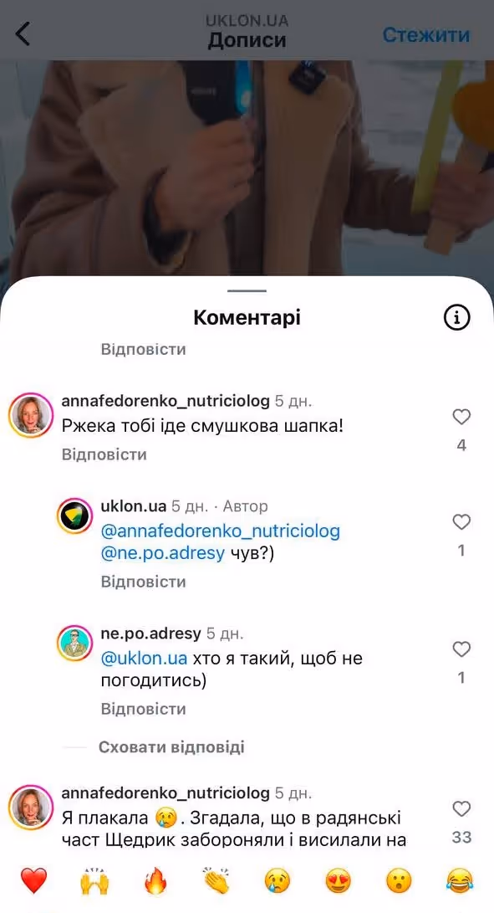Like the 'смушкова шапка' comment

(461, 416)
